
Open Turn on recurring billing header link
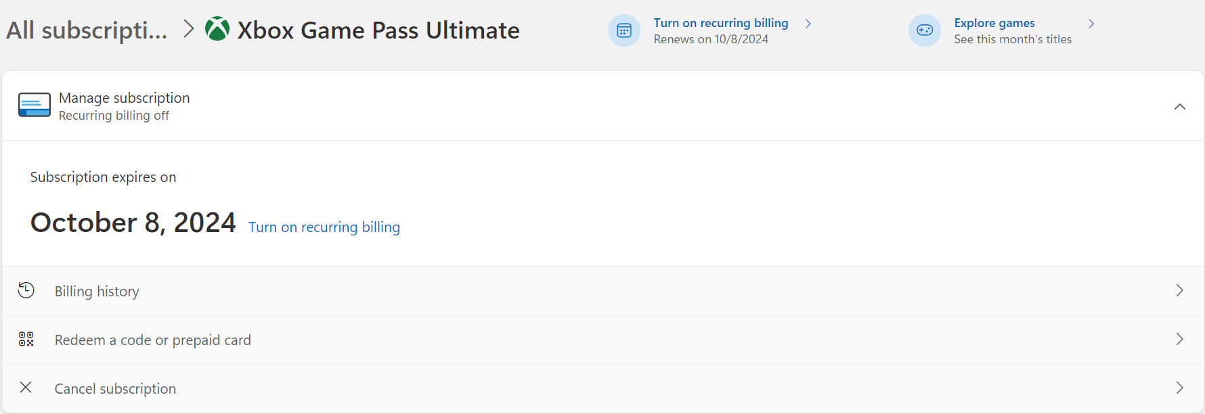click(x=721, y=23)
